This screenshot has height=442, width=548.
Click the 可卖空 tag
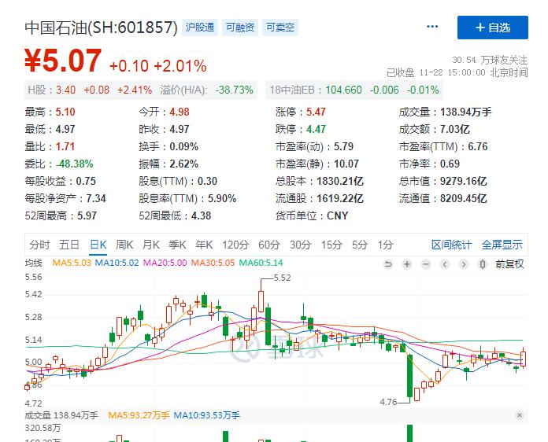[280, 28]
